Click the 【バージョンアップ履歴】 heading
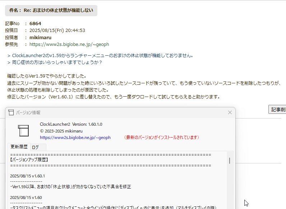Image resolution: width=286 pixels, height=209 pixels. (29, 160)
